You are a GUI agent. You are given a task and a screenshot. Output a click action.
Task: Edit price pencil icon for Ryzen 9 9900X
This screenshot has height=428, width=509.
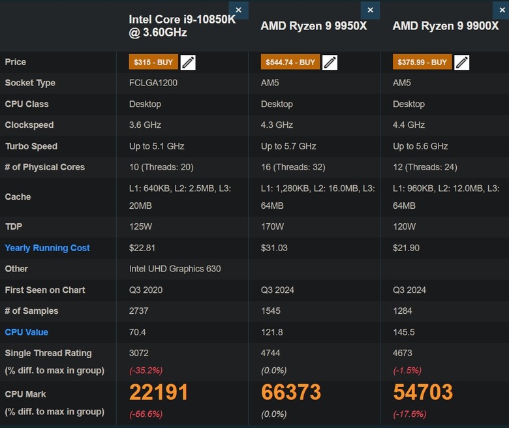click(x=461, y=62)
